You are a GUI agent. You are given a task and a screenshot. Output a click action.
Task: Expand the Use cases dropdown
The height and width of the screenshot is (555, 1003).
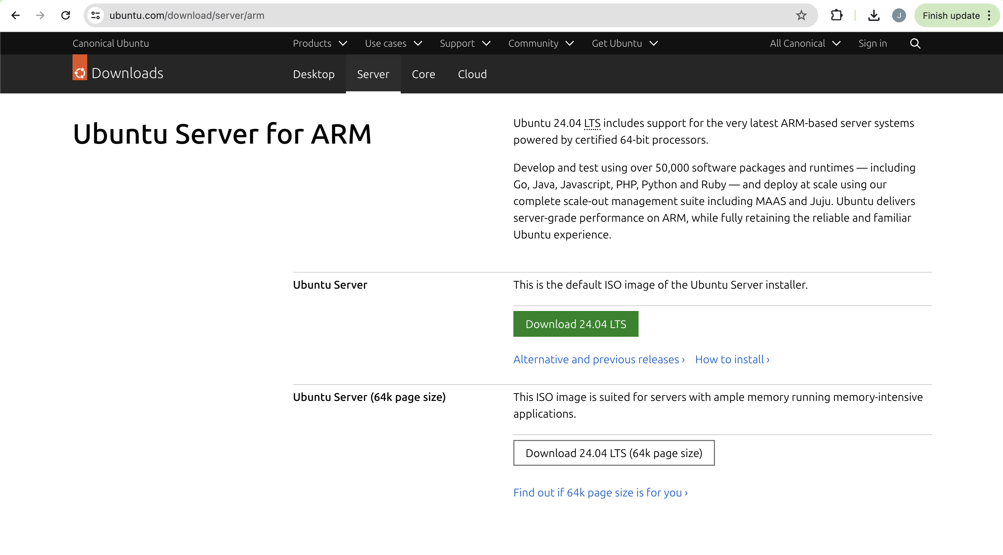coord(394,43)
